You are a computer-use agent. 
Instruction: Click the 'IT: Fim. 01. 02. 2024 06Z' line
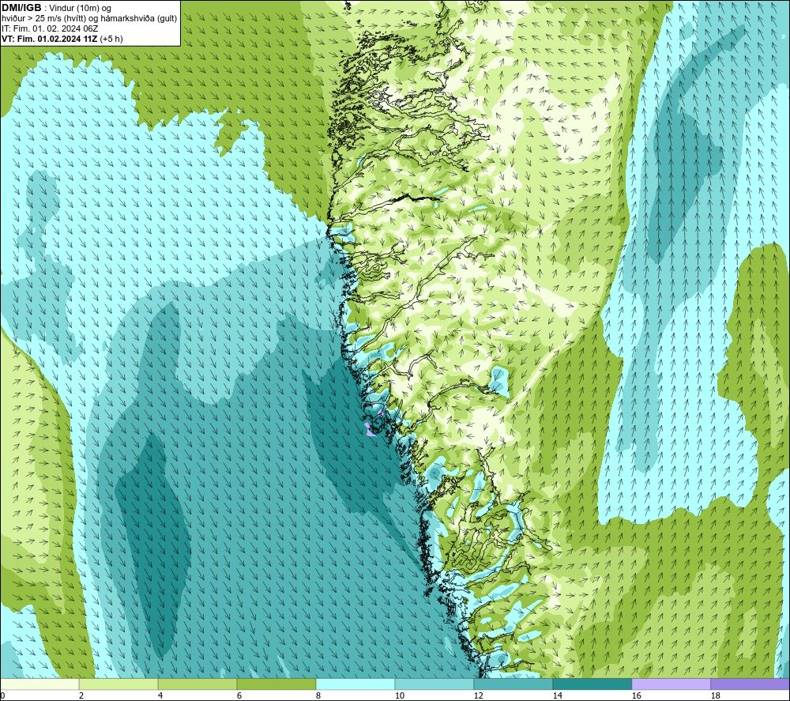[50, 28]
